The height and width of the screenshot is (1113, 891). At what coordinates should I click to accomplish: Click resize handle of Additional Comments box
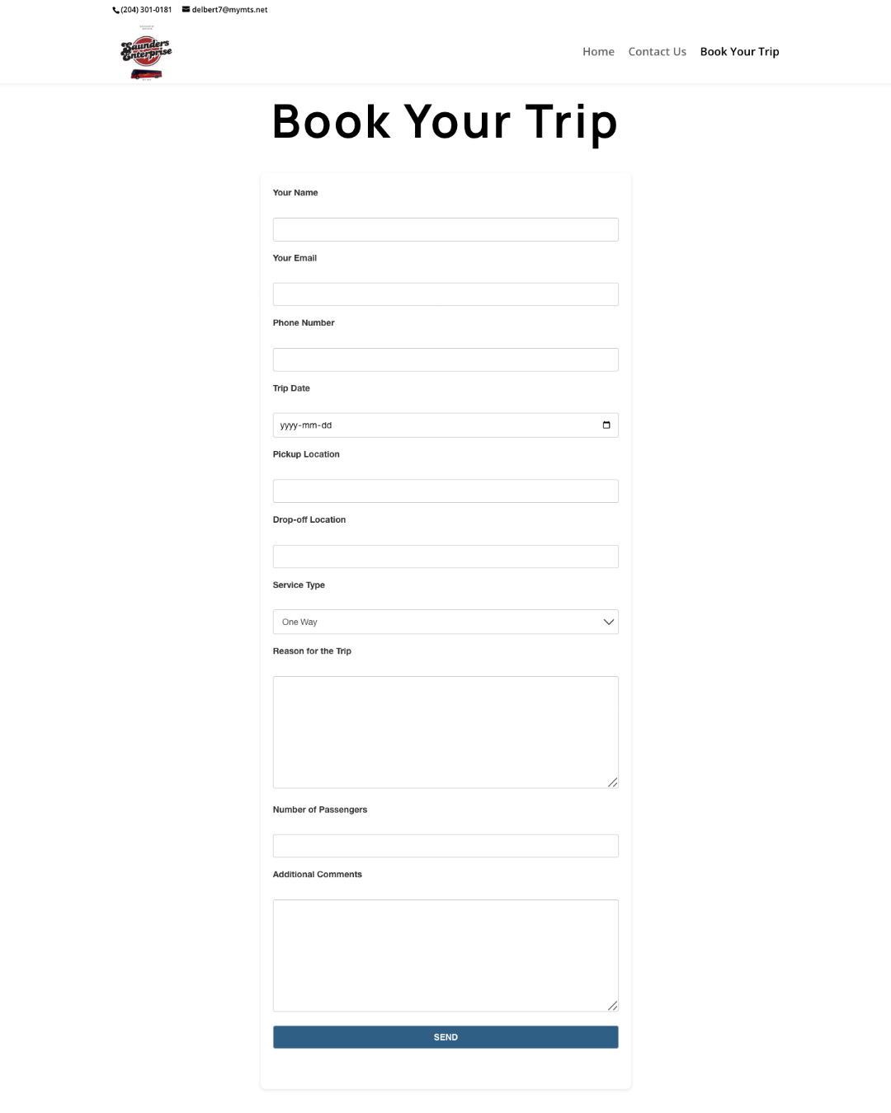coord(612,1005)
